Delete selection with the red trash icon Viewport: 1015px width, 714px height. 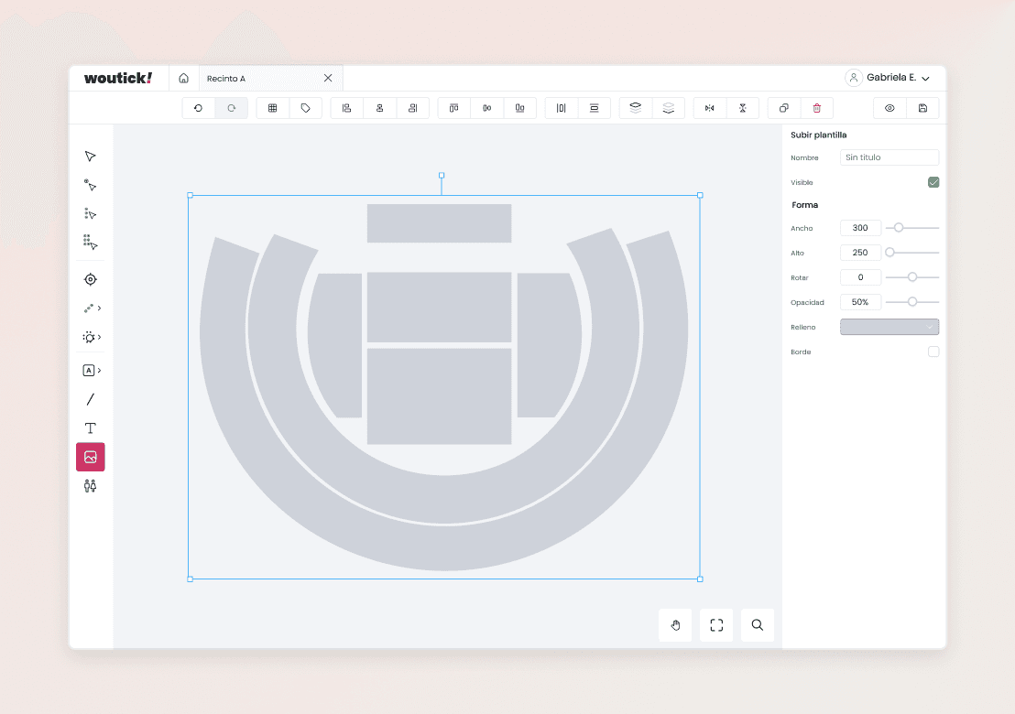[817, 108]
